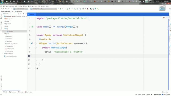
Task: Navigate back with the left arrow icon
Action: pos(9,9)
